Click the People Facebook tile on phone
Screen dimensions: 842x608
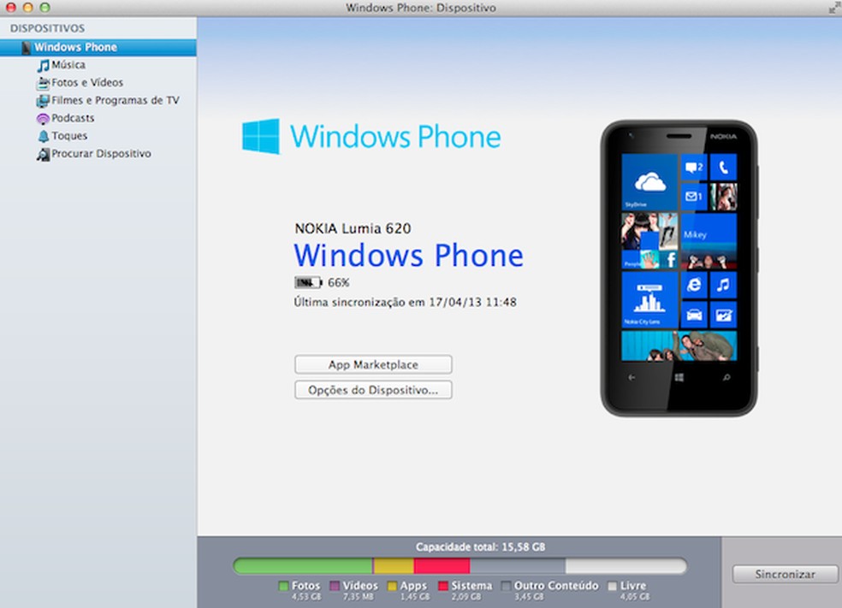point(649,241)
